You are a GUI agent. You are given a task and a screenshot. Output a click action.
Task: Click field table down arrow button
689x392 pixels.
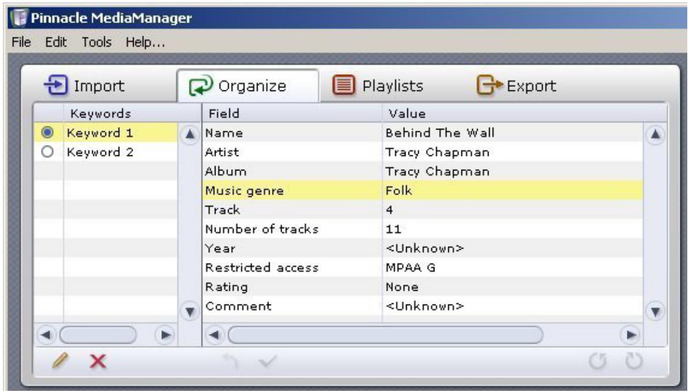tap(655, 311)
